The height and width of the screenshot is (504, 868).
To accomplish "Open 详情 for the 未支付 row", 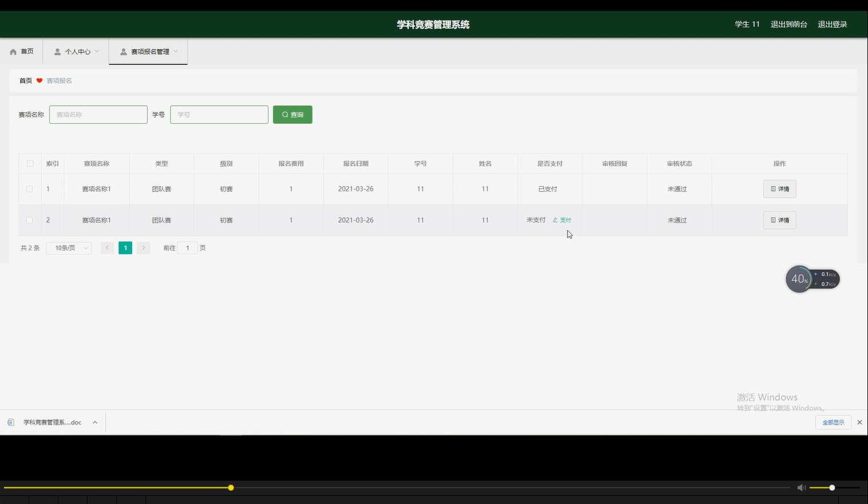I will [x=780, y=220].
